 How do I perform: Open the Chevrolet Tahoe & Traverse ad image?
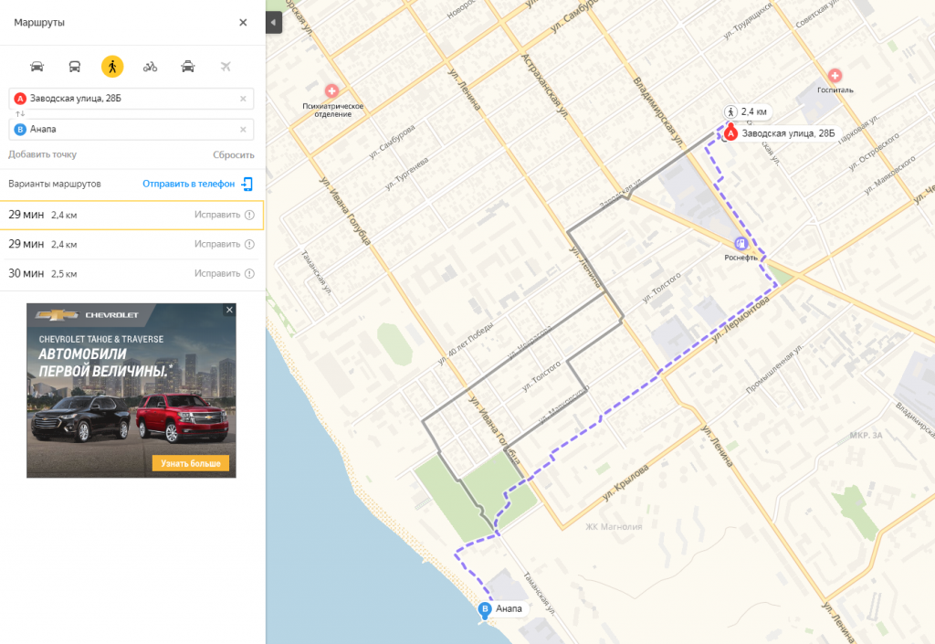[131, 391]
